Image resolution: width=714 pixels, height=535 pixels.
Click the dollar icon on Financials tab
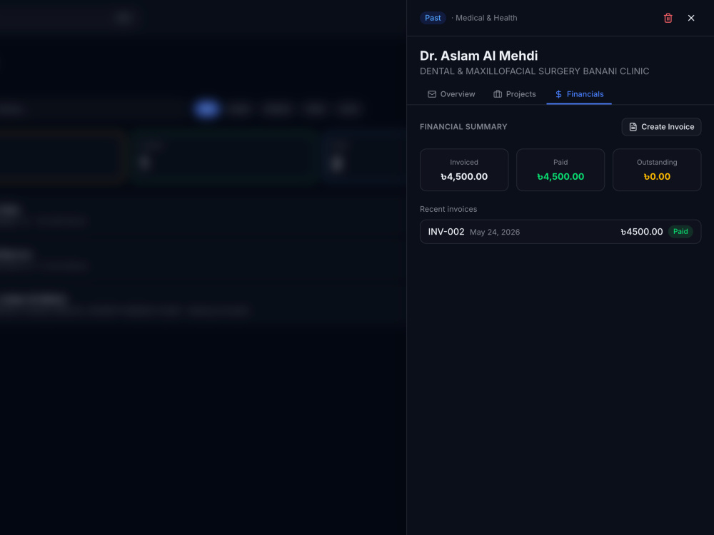(x=559, y=94)
